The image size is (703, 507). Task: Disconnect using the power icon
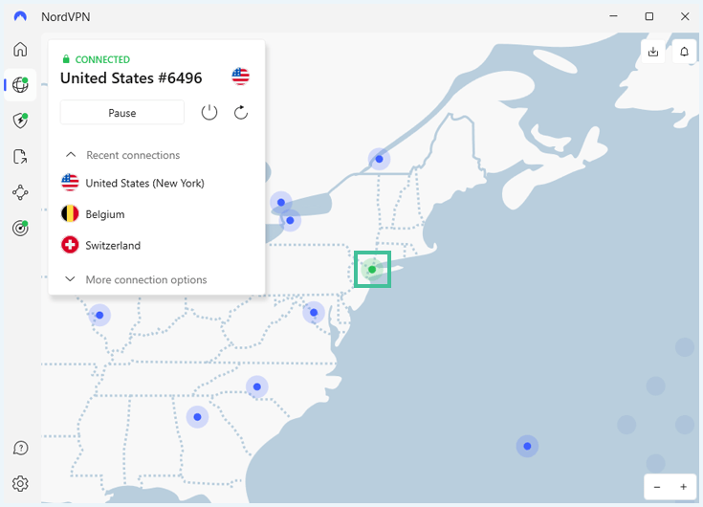tap(209, 113)
